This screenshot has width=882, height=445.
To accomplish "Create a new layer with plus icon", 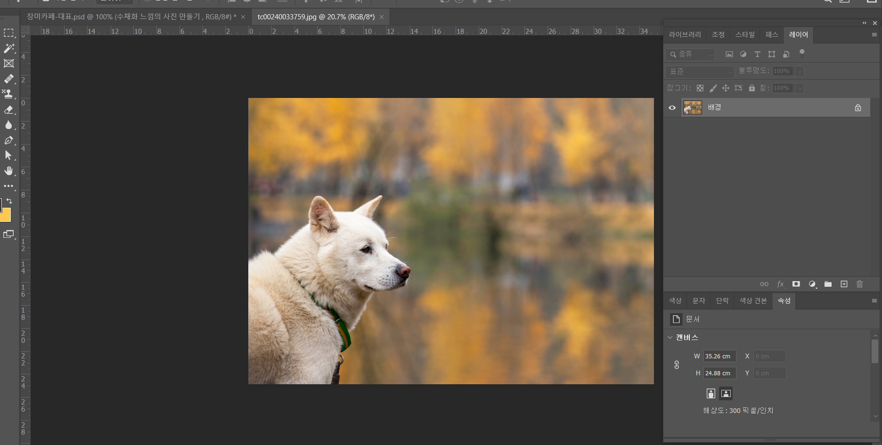I will [844, 284].
